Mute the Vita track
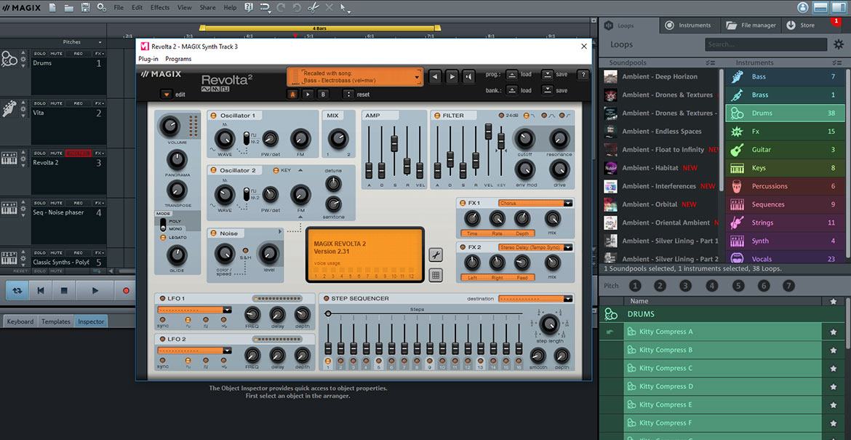The height and width of the screenshot is (440, 851). point(57,103)
